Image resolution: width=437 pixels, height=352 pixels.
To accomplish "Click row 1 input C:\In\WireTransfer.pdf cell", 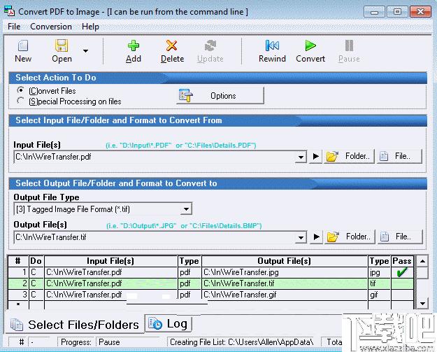I will pyautogui.click(x=110, y=272).
